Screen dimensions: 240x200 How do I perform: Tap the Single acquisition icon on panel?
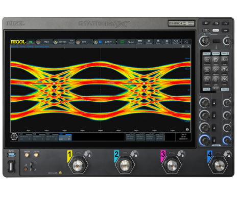click(224, 70)
